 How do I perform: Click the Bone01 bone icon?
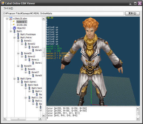click(22, 41)
